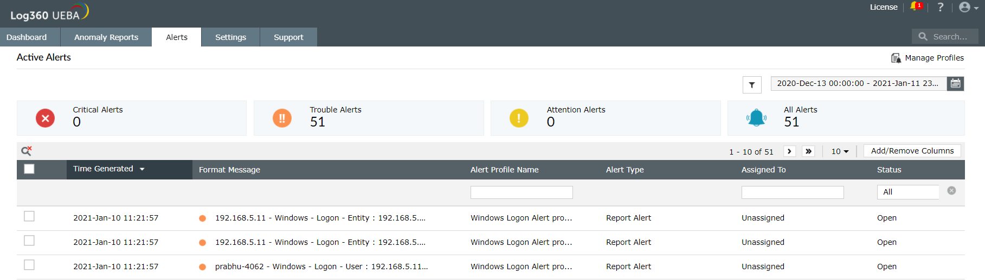Open the Status filter All dropdown

pos(908,192)
